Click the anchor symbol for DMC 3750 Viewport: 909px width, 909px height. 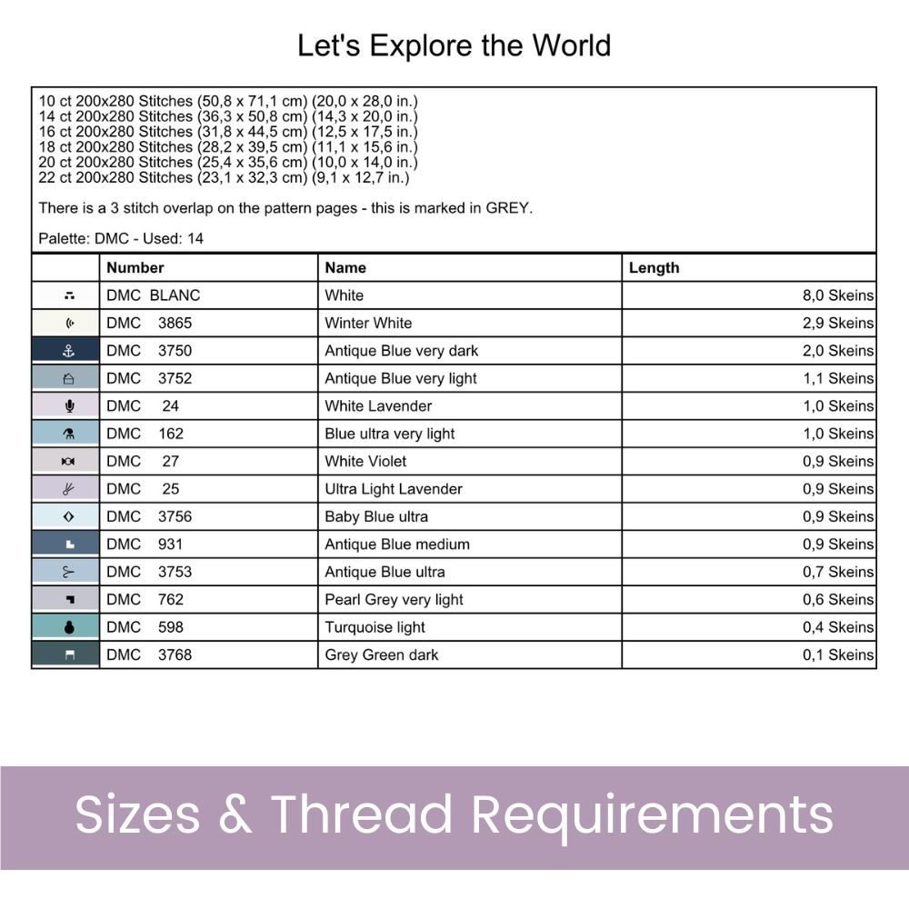(68, 351)
